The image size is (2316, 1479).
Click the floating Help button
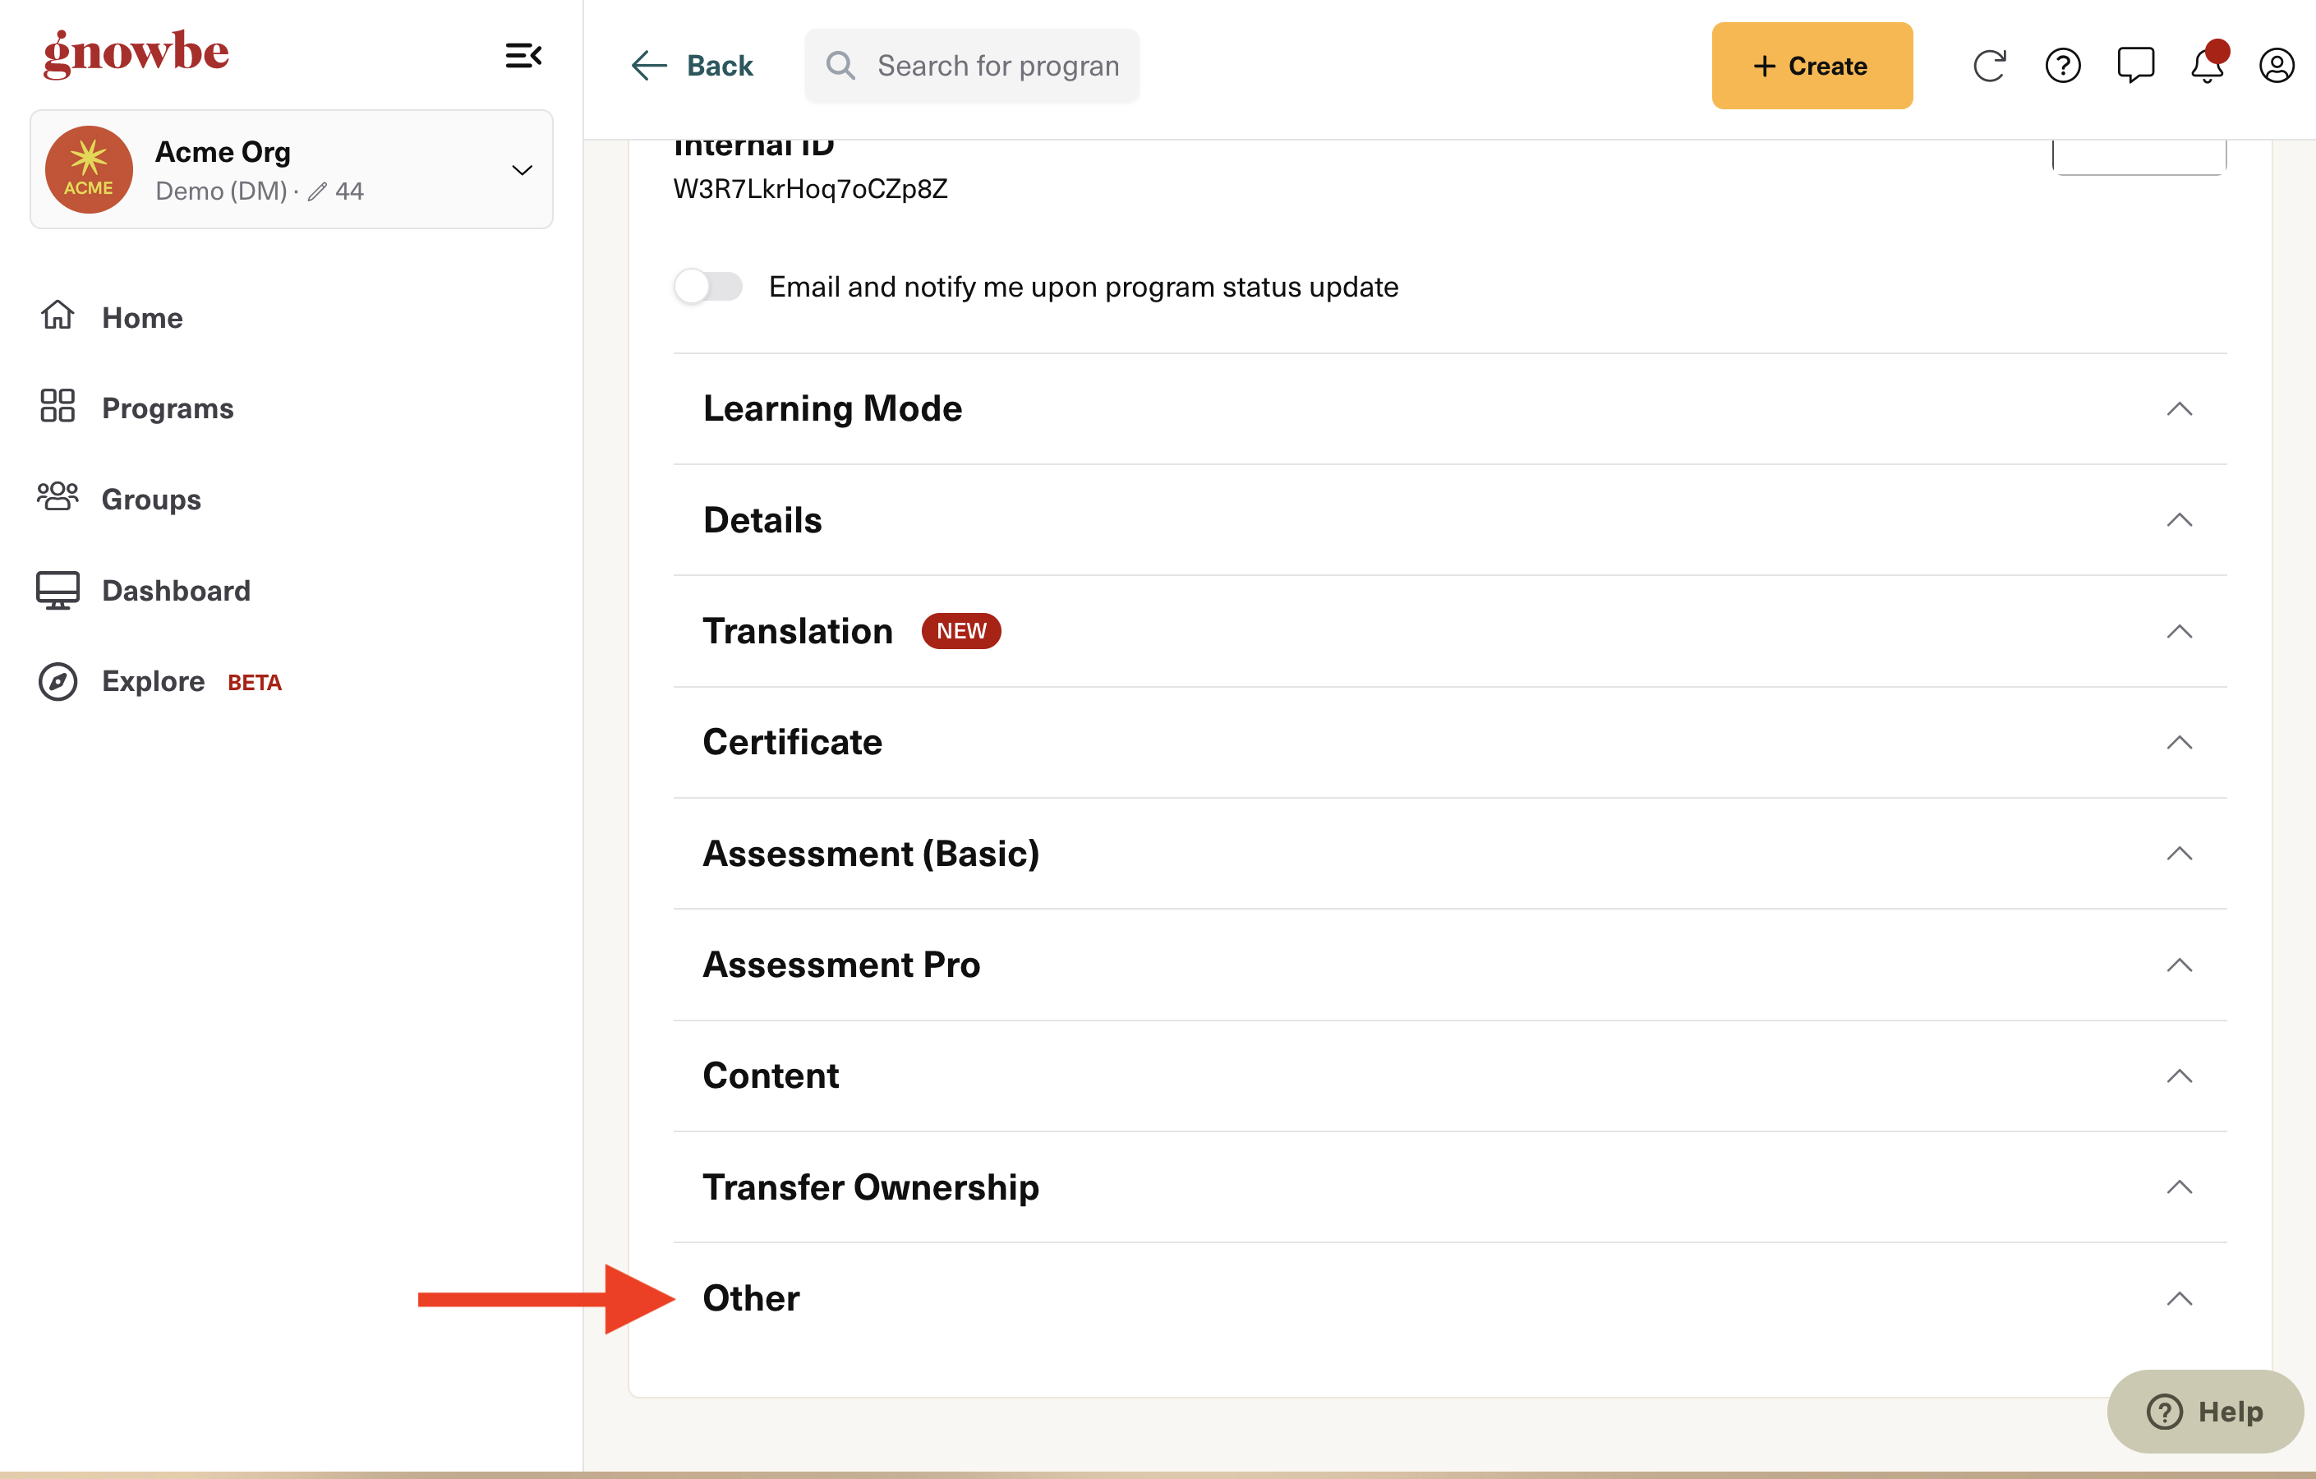click(x=2204, y=1411)
